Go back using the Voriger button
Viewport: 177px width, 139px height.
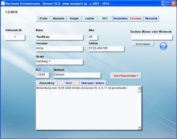coord(74,18)
